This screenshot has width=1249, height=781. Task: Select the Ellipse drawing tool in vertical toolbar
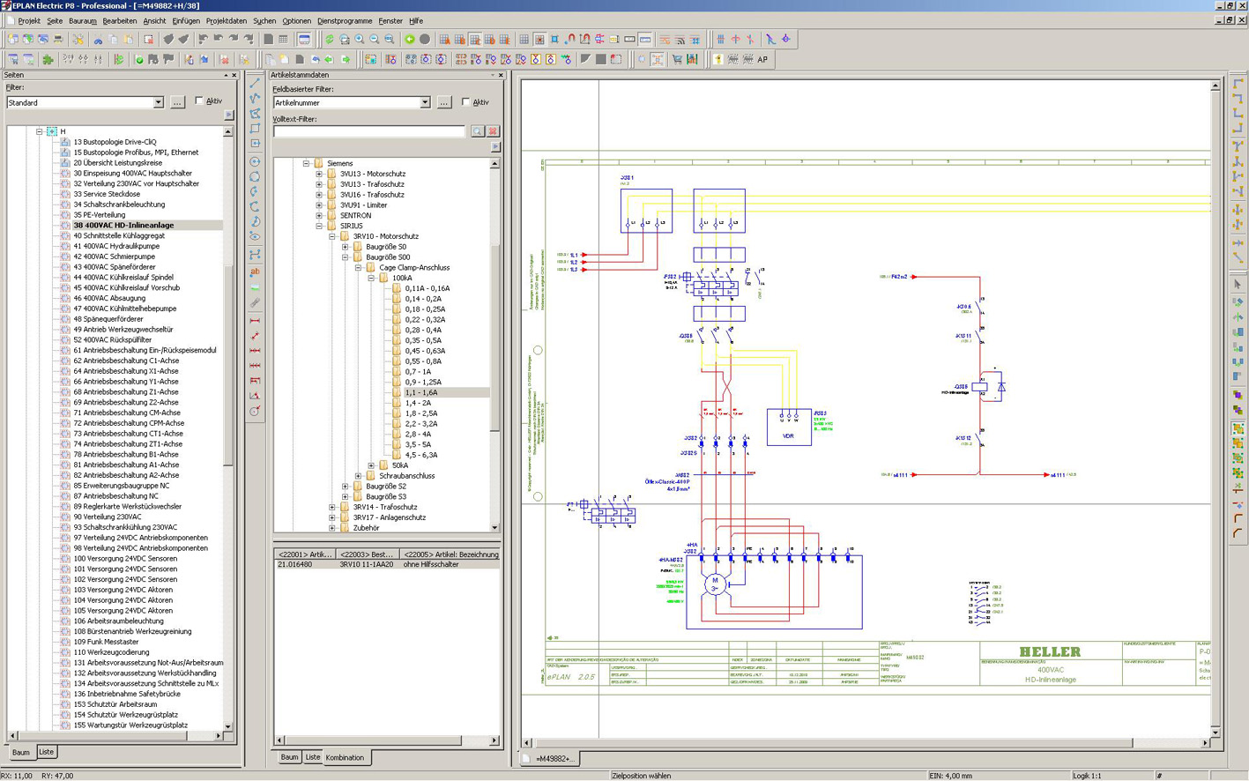255,236
